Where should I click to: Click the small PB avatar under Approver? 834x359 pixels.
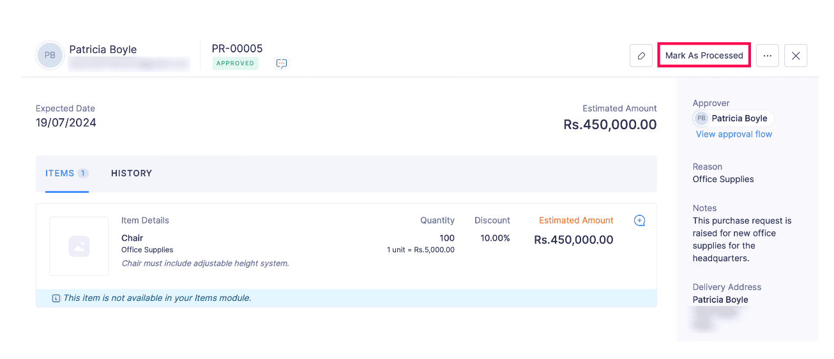[x=701, y=118]
